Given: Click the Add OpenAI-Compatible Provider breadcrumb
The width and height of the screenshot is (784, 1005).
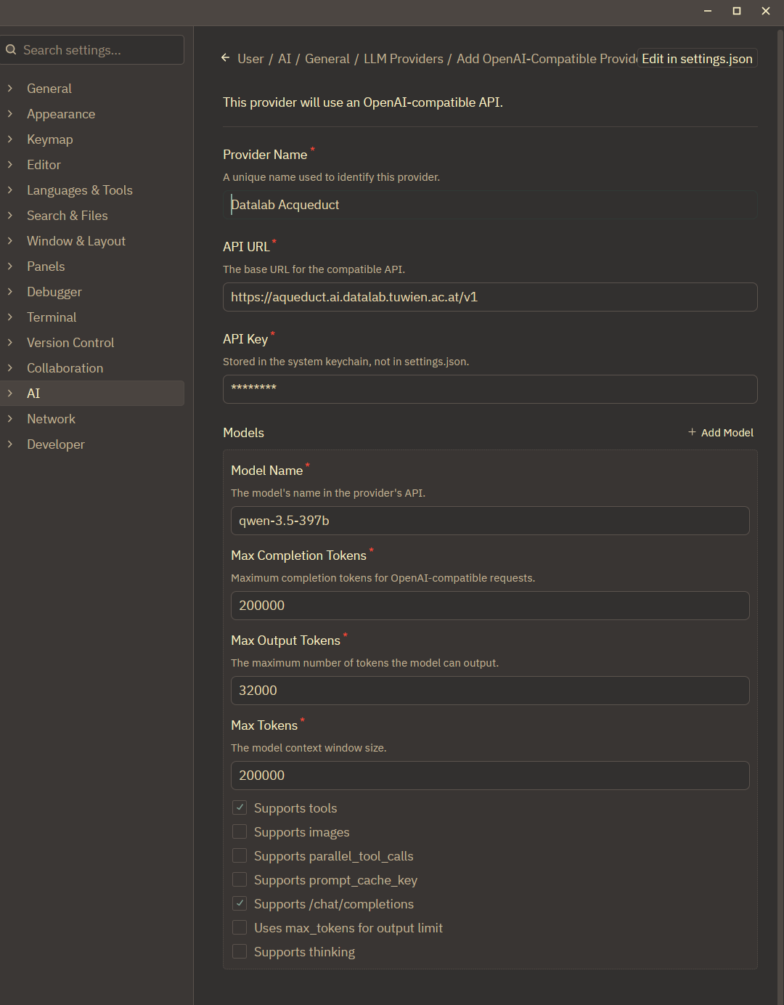Looking at the screenshot, I should pyautogui.click(x=547, y=59).
